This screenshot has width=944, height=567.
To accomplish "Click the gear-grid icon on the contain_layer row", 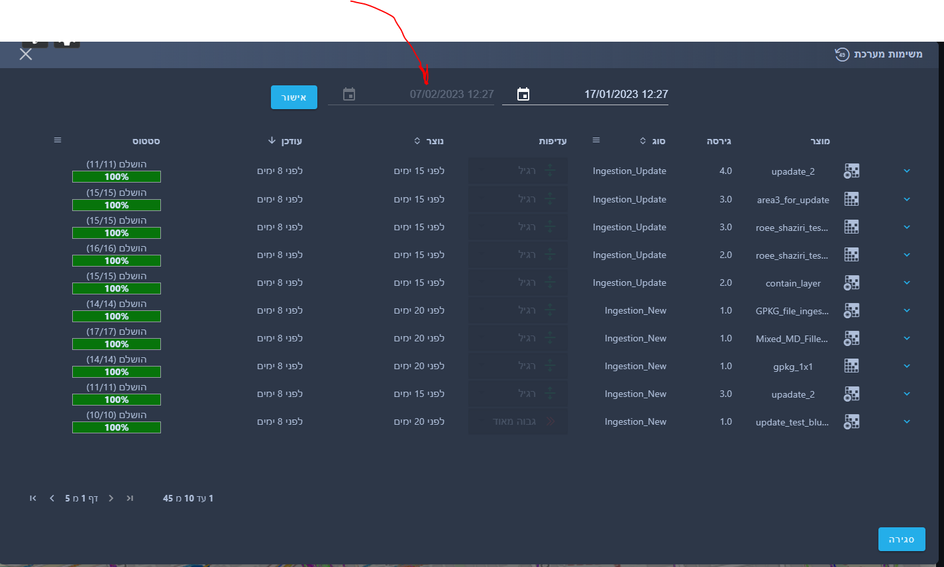I will [x=851, y=283].
